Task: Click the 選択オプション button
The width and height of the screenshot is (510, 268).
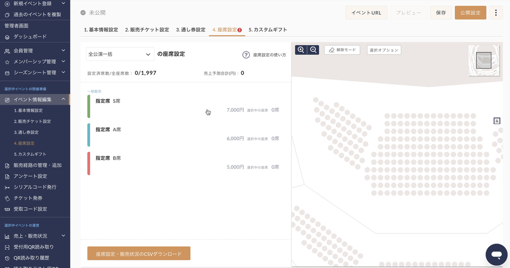Action: [x=384, y=50]
